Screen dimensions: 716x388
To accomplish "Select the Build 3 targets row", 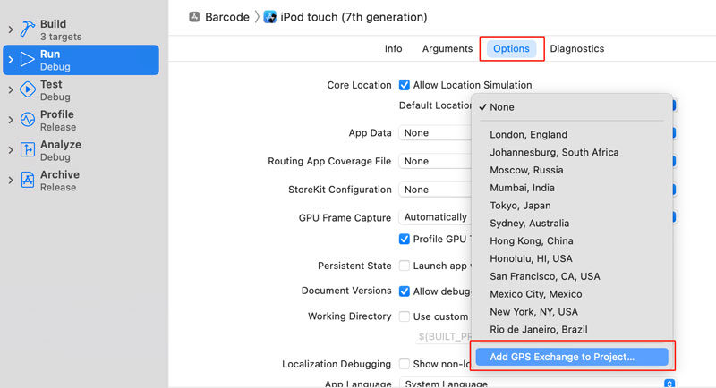I will click(x=81, y=30).
